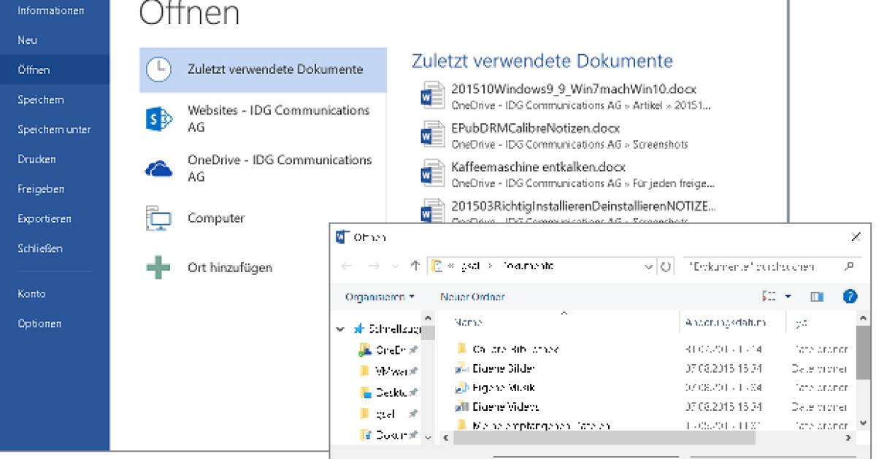Select the Eigene Videos row text
This screenshot has width=876, height=459.
tap(505, 406)
